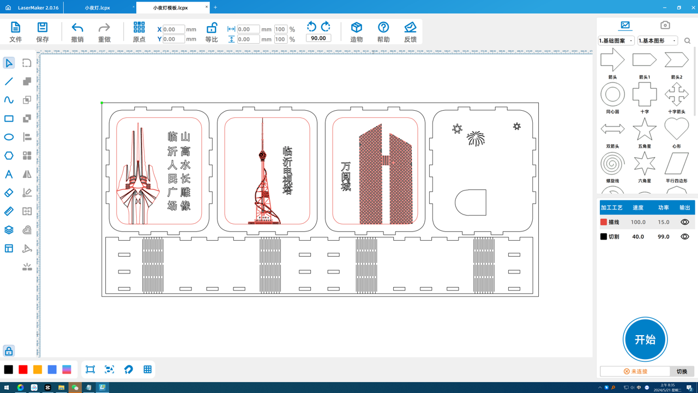Click the 切换 switch button
This screenshot has width=698, height=393.
pyautogui.click(x=682, y=371)
